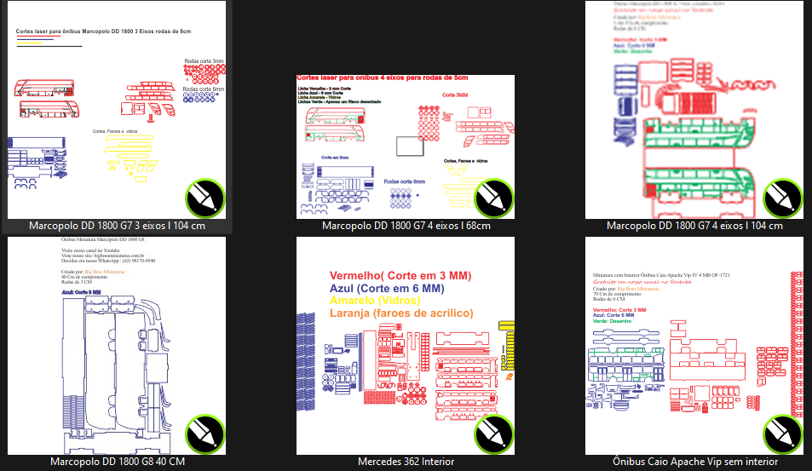The image size is (812, 471).
Task: Click CorelDRAW badge on Caio Apache Vip file
Action: coord(782,434)
